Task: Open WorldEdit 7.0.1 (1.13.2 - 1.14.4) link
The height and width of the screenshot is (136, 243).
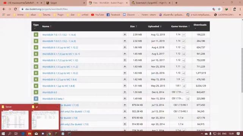Action: coord(59,35)
